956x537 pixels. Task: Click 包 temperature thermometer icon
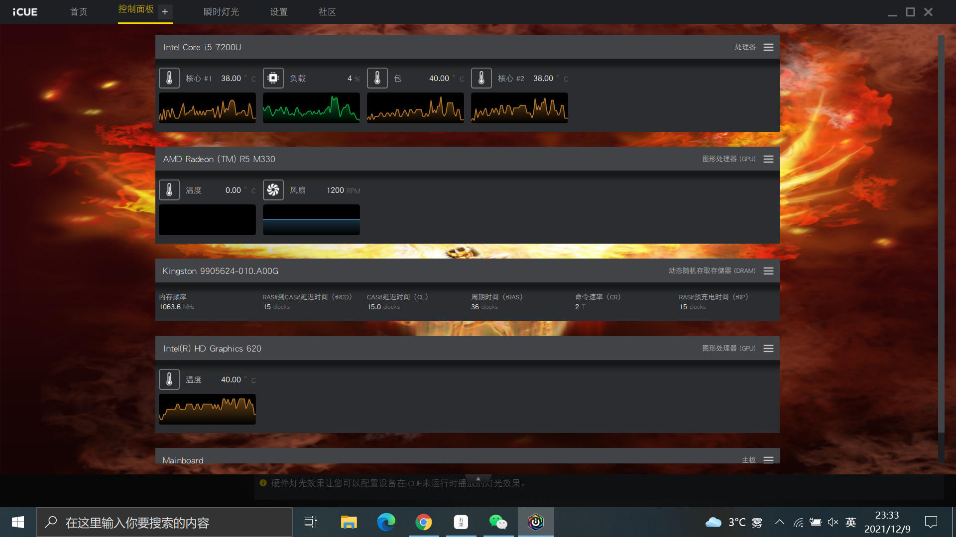pos(377,78)
